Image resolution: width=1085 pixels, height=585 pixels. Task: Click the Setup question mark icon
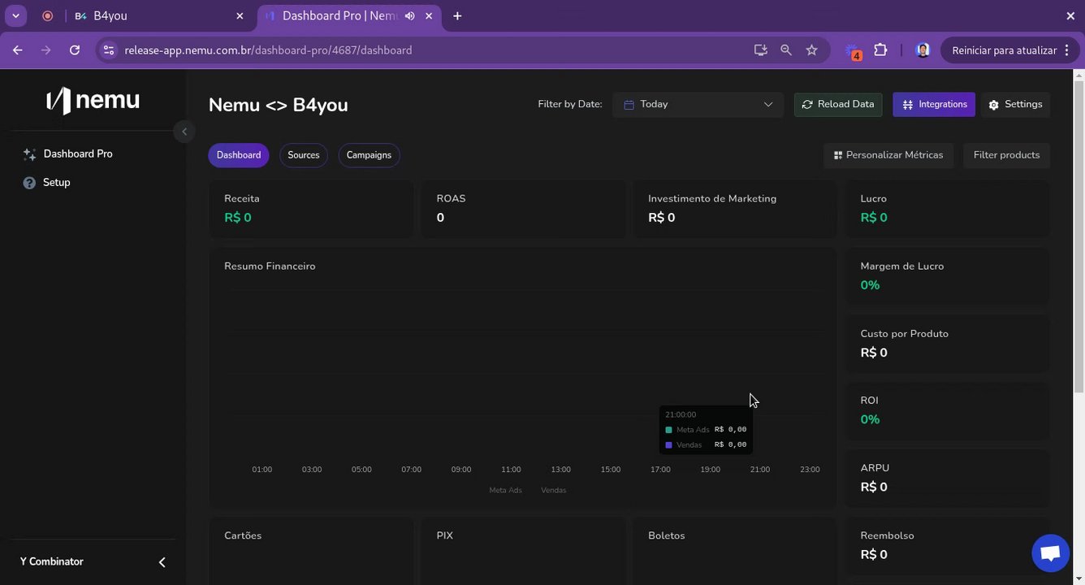tap(29, 183)
